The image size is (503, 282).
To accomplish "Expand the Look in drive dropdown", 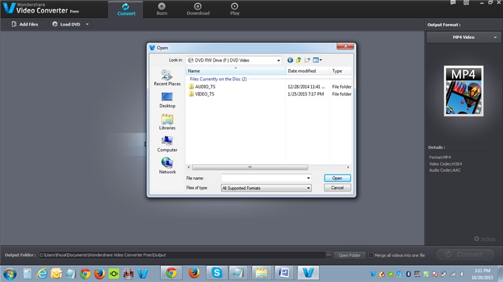I will (x=279, y=60).
